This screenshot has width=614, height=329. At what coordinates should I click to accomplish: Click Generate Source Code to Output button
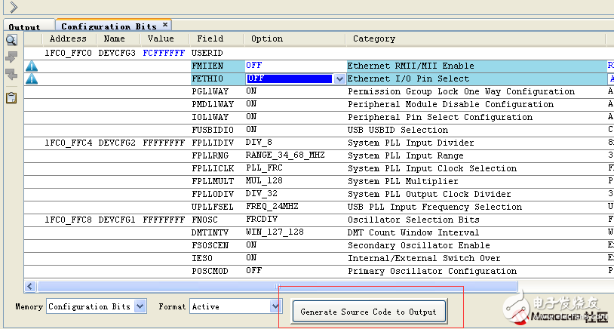tap(368, 312)
